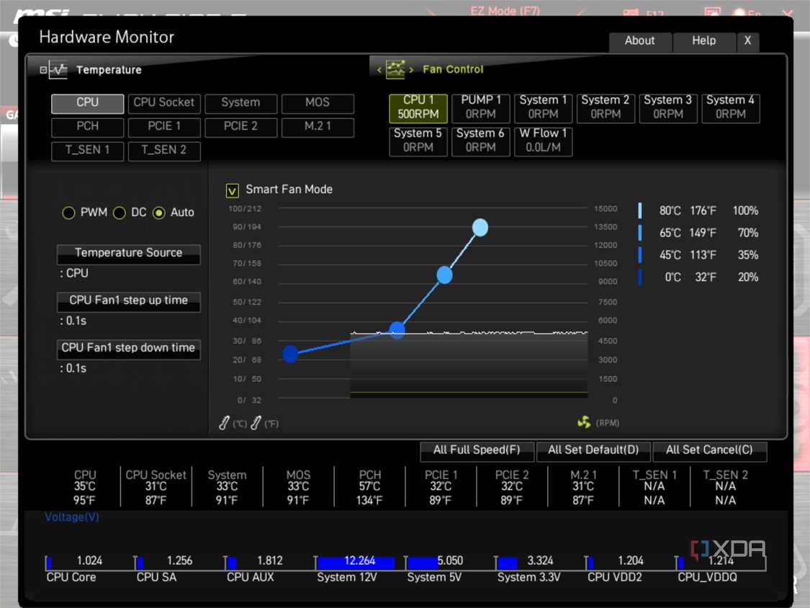Select the CPU Socket temperature button
This screenshot has width=810, height=608.
(163, 103)
